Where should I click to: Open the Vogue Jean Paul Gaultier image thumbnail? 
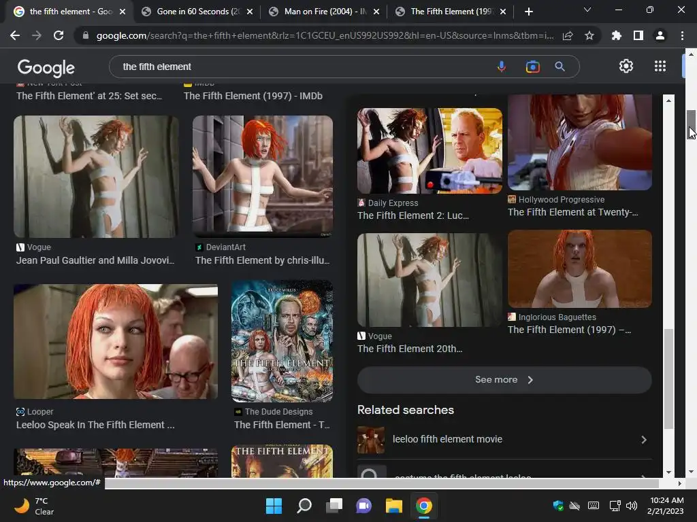point(96,177)
